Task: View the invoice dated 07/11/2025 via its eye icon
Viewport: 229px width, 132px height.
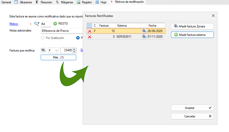Action: pyautogui.click(x=144, y=37)
